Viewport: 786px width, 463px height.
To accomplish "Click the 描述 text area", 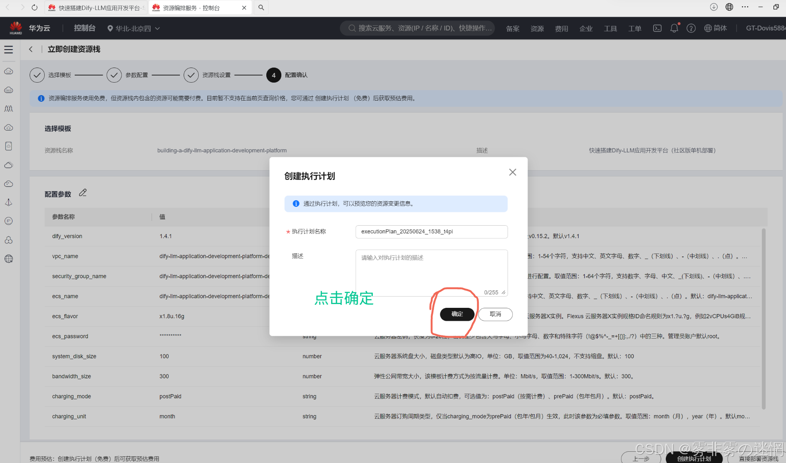I will click(432, 273).
